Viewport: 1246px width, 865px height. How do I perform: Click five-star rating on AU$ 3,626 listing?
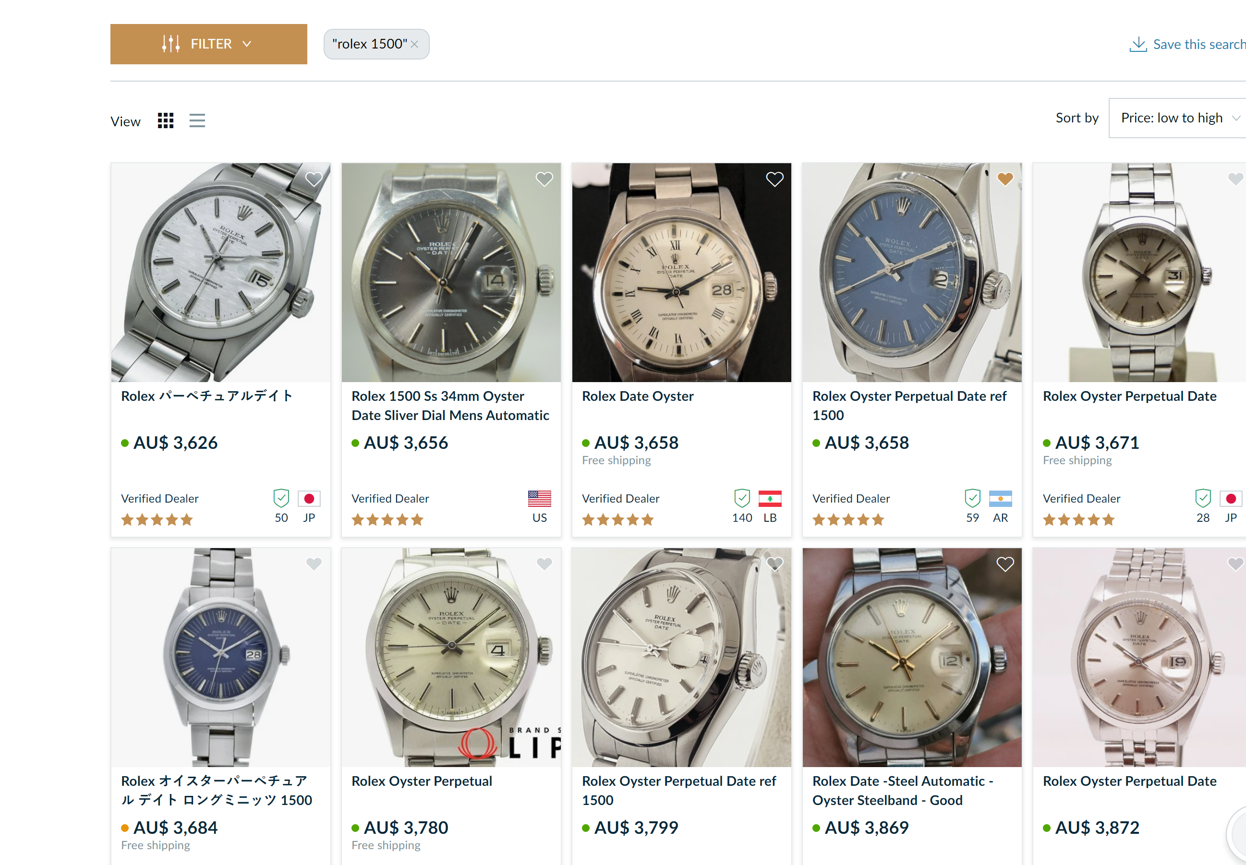tap(157, 520)
